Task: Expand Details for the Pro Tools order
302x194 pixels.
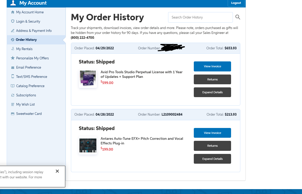Action: 212,92
